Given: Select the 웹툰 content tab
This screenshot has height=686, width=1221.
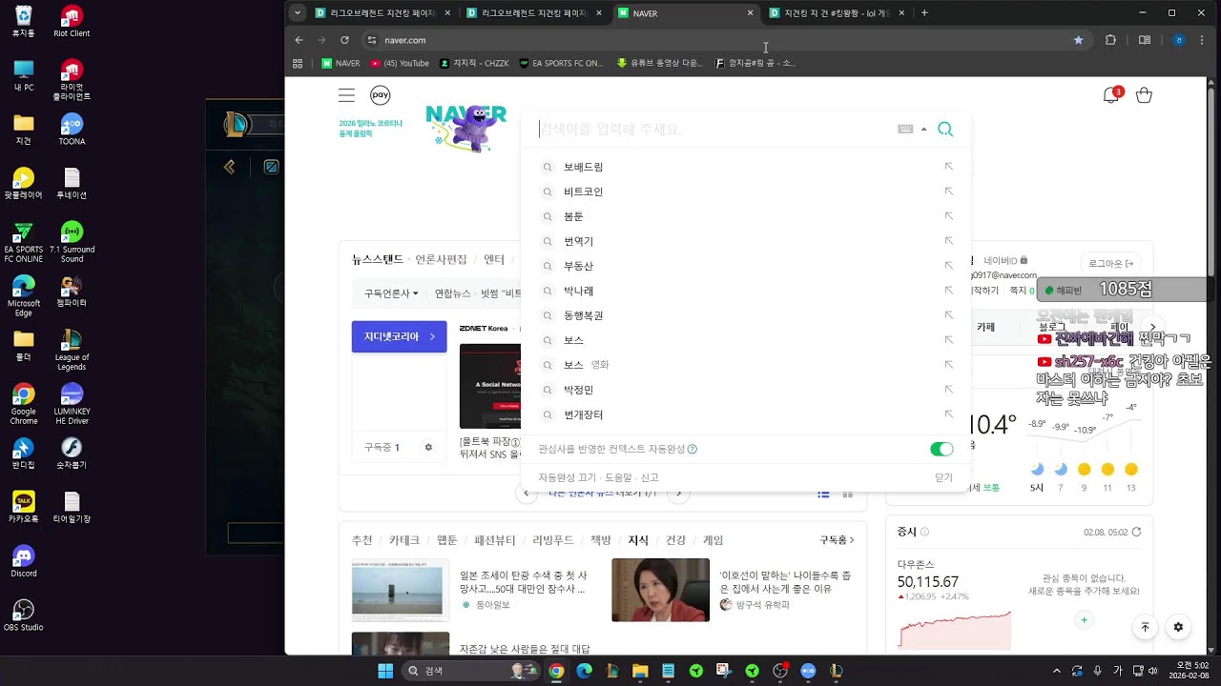Looking at the screenshot, I should click(x=447, y=540).
